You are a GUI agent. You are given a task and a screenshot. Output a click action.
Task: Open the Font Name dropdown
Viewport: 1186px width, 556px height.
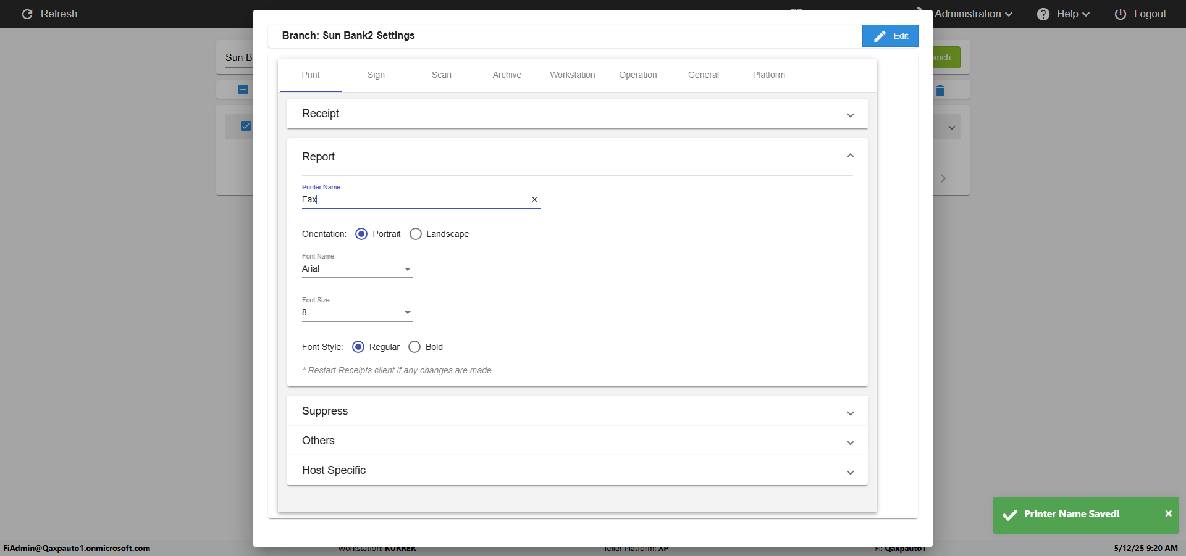coord(357,269)
